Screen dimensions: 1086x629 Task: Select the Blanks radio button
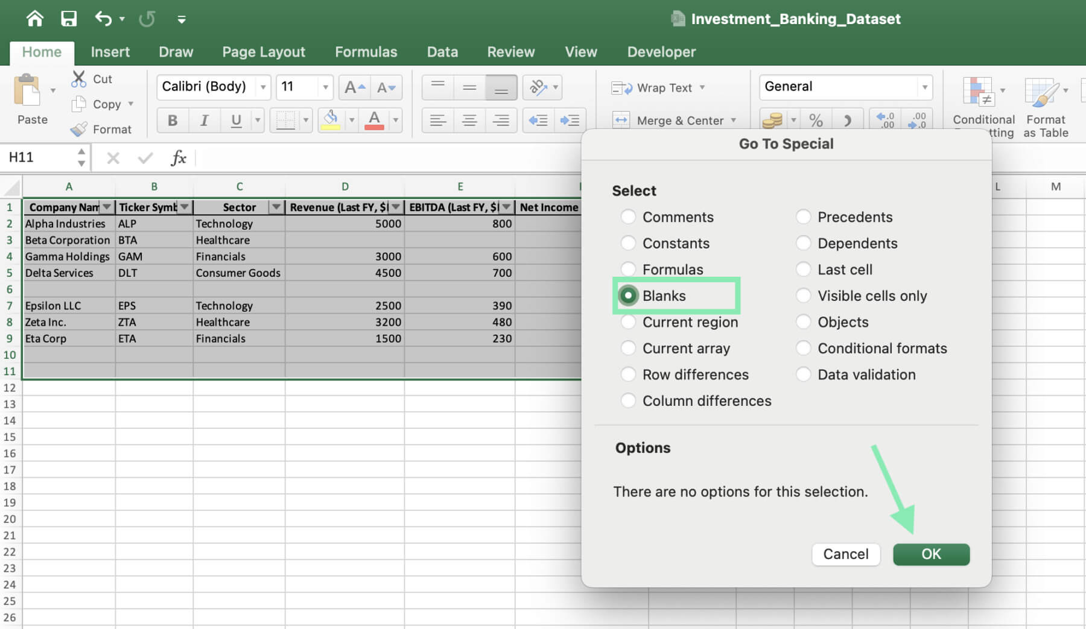(x=629, y=296)
